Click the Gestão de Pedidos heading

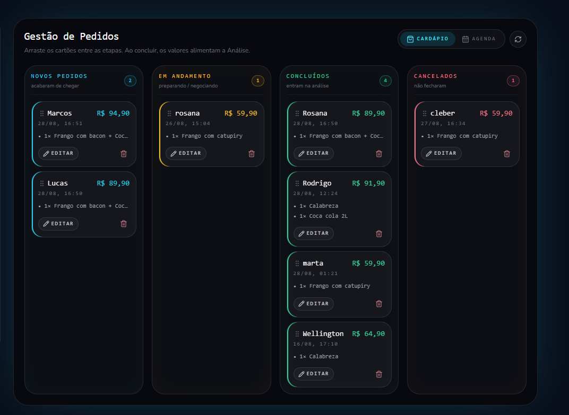72,37
